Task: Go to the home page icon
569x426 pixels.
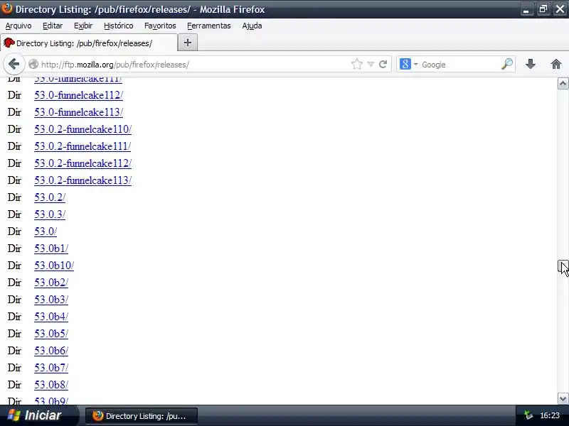Action: tap(555, 65)
